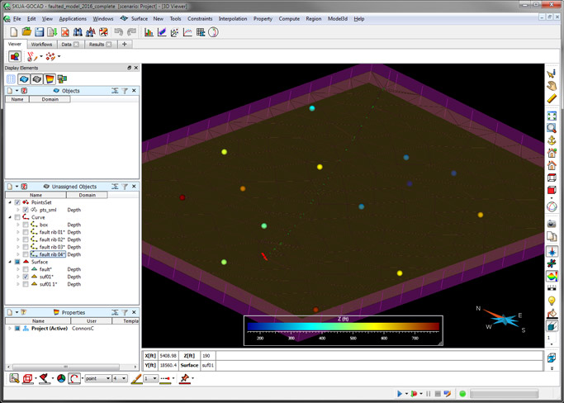Click the anchor icon in viewer toolbar
Screen dimensions: 564x403
(x=552, y=140)
